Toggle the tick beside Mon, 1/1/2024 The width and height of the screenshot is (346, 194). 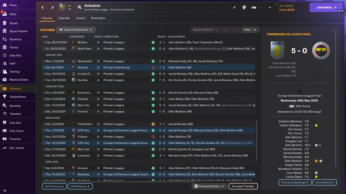[x=44, y=61]
